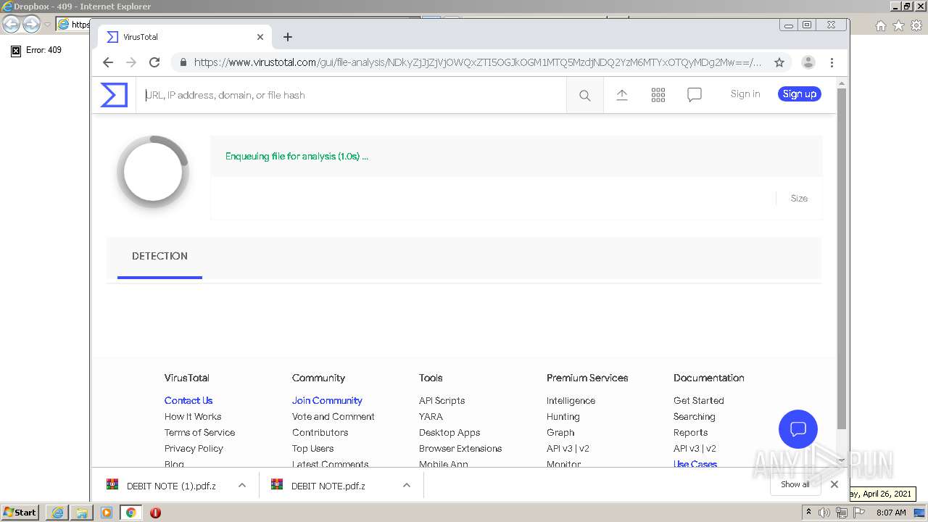This screenshot has width=928, height=522.
Task: Bookmark this page with the star
Action: pos(779,62)
